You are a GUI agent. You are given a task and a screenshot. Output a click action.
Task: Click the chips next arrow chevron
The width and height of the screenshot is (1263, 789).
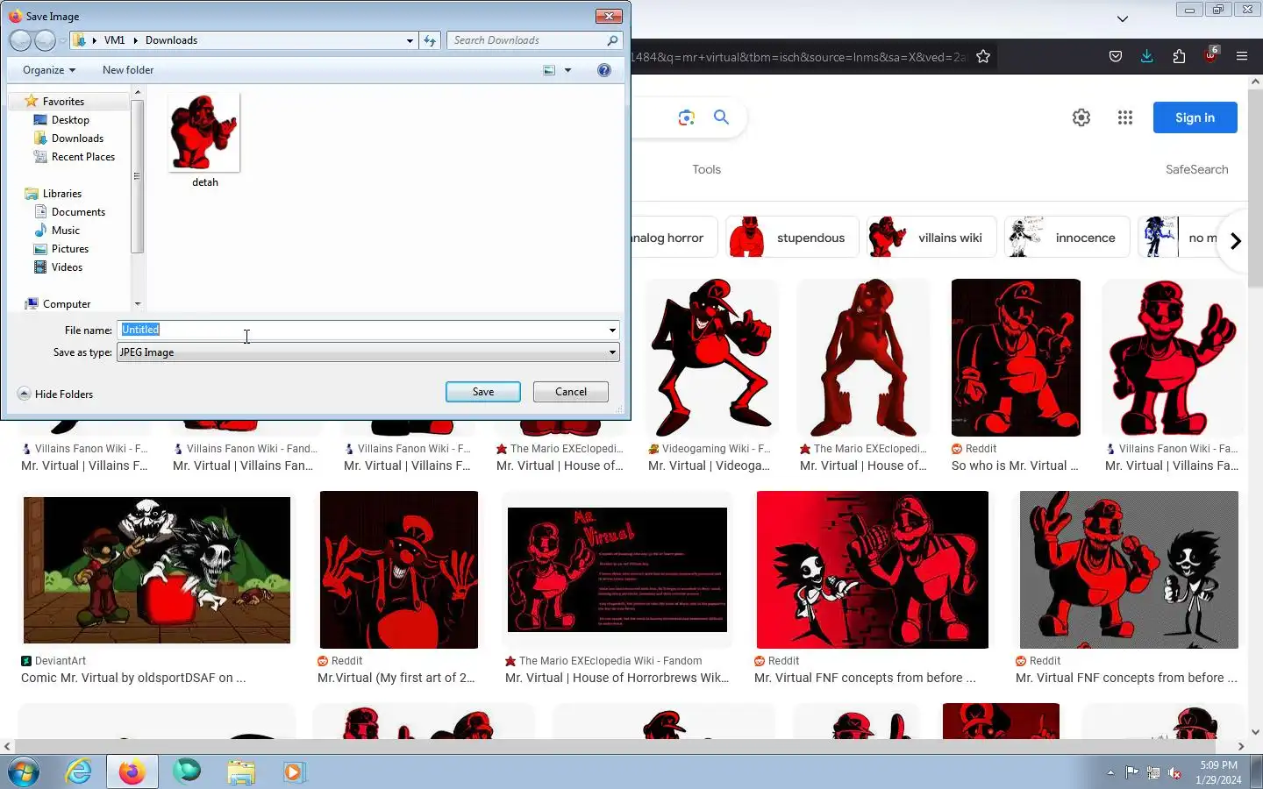click(1235, 241)
